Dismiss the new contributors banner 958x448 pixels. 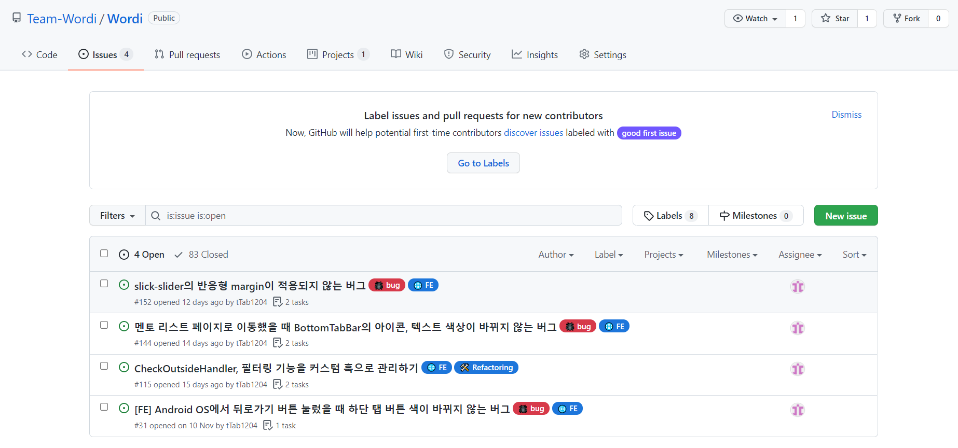[x=846, y=115]
